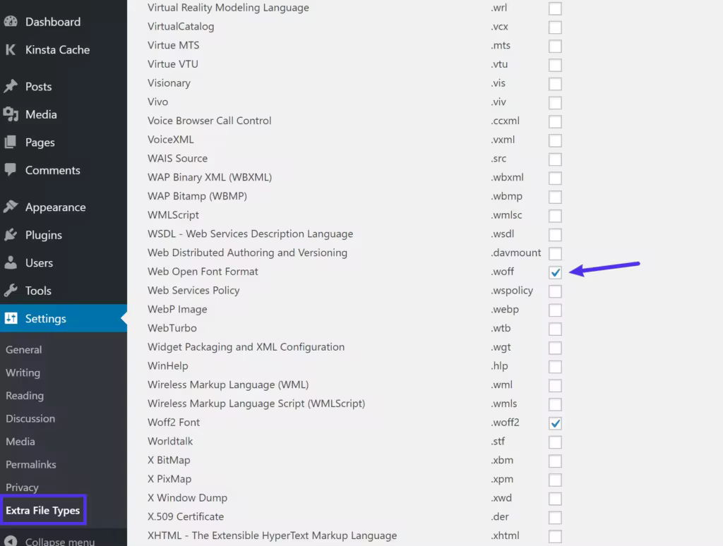The height and width of the screenshot is (546, 723).
Task: Check the .stf Worldtalk checkbox
Action: pyautogui.click(x=555, y=442)
